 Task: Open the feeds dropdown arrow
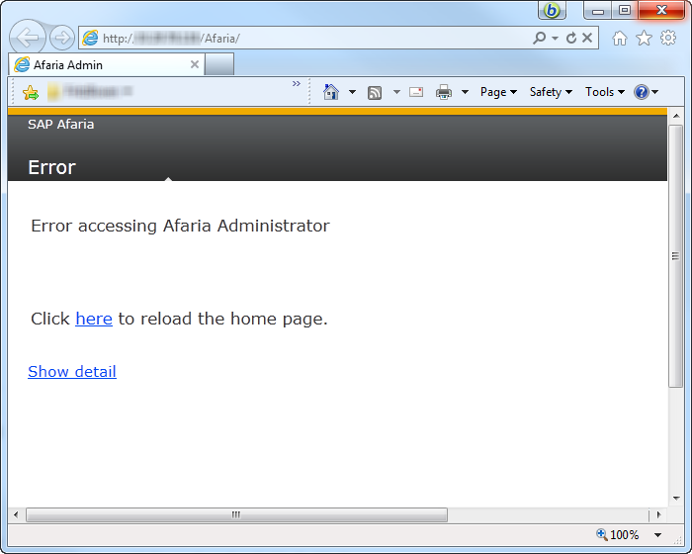[396, 92]
